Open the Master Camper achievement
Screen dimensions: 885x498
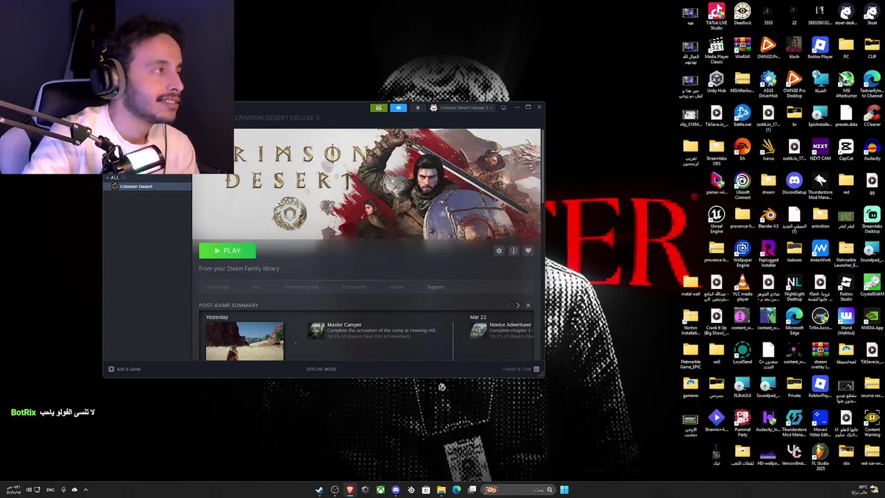(373, 331)
